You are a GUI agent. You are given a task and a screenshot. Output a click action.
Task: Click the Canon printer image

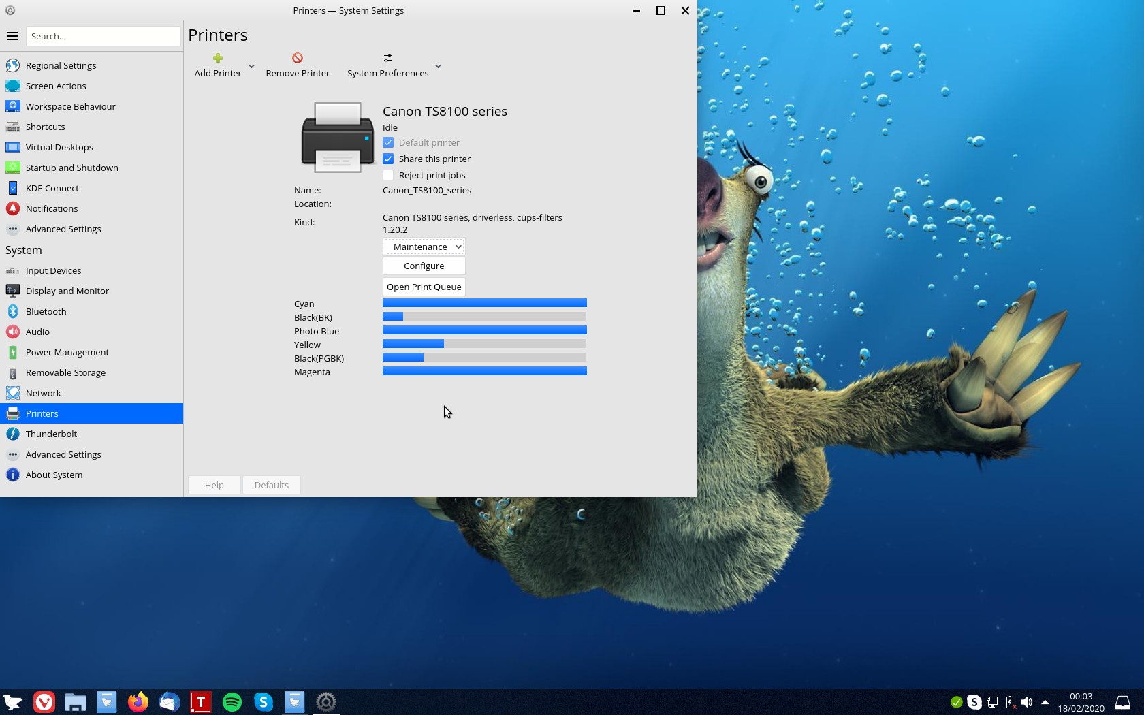click(x=338, y=137)
